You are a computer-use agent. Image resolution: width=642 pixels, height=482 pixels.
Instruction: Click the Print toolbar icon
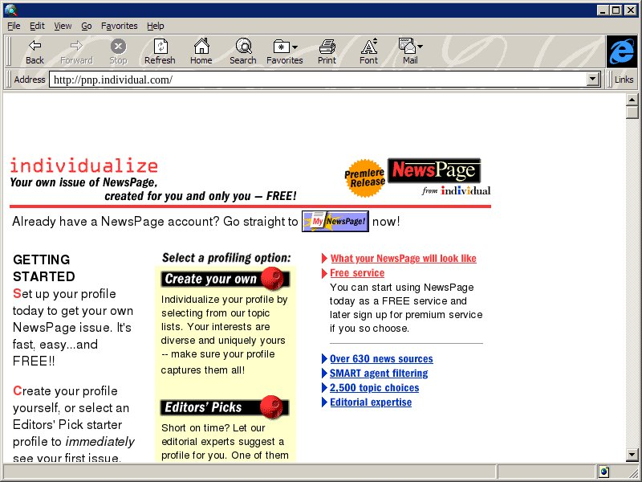point(327,47)
